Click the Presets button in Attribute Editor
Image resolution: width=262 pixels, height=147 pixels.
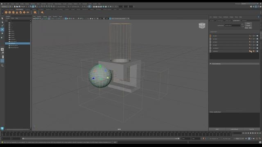248,25
